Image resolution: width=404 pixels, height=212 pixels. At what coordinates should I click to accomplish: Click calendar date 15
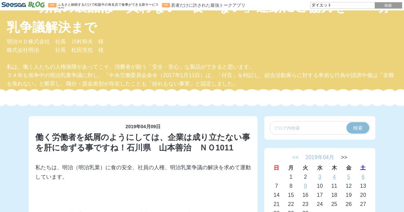pos(291,195)
